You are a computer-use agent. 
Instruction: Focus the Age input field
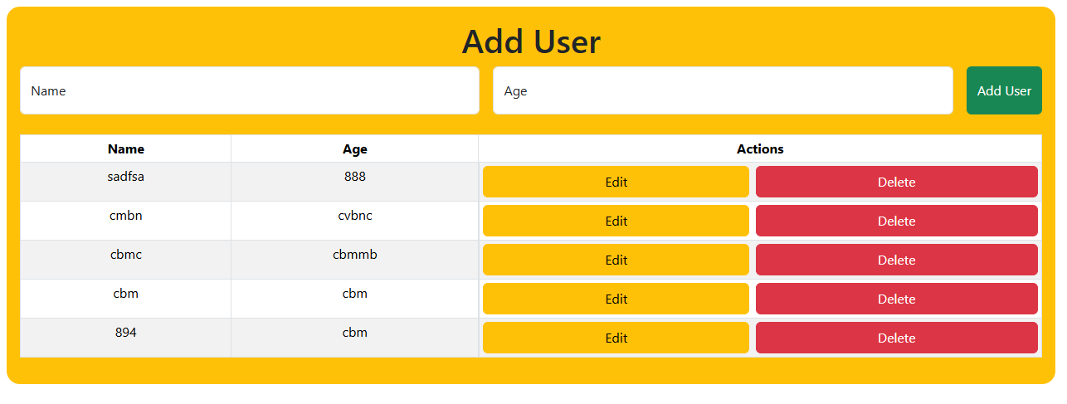[x=722, y=90]
